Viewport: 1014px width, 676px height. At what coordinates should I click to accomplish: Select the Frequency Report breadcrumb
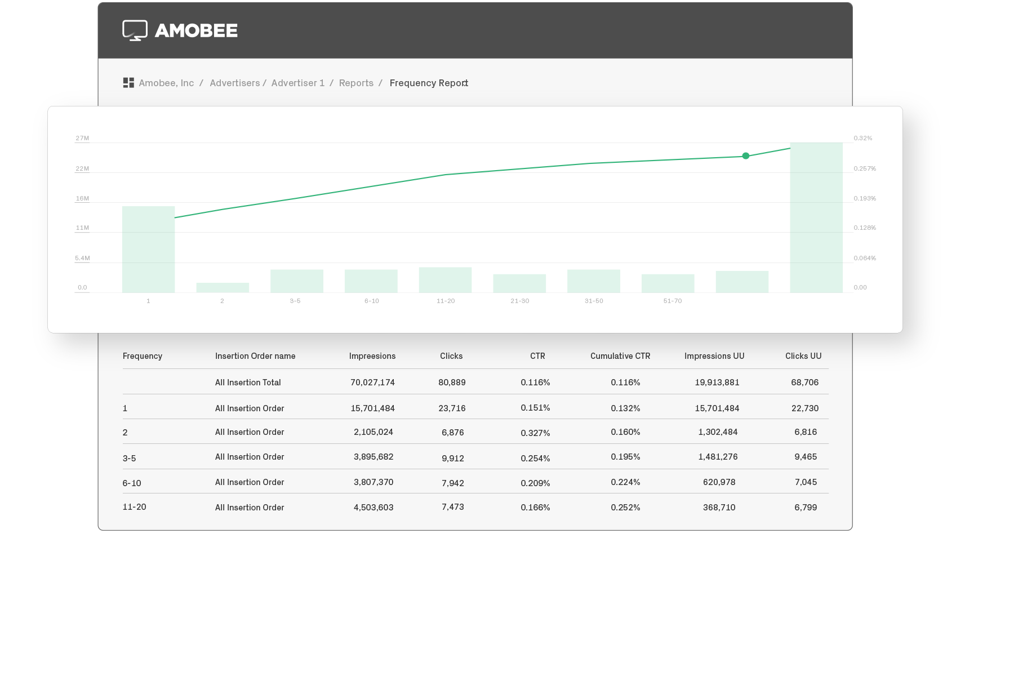tap(429, 83)
